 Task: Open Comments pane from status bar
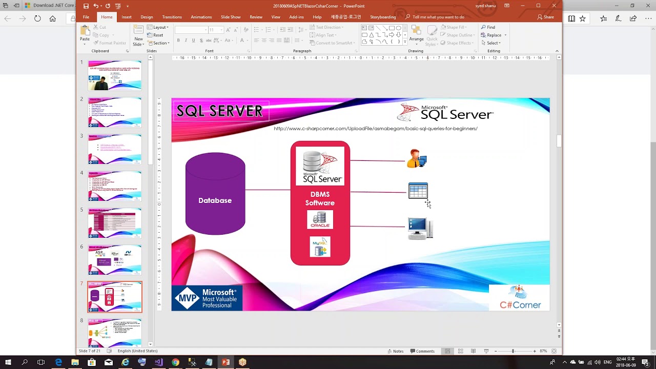(x=422, y=351)
